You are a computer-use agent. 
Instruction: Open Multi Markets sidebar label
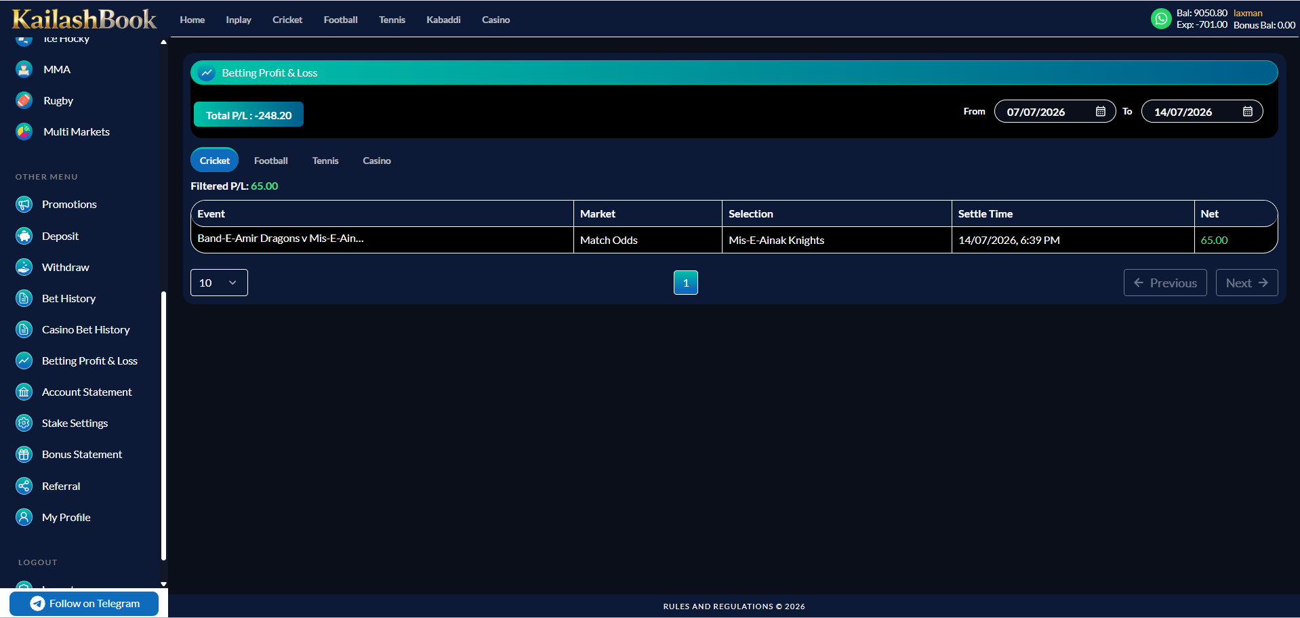77,131
